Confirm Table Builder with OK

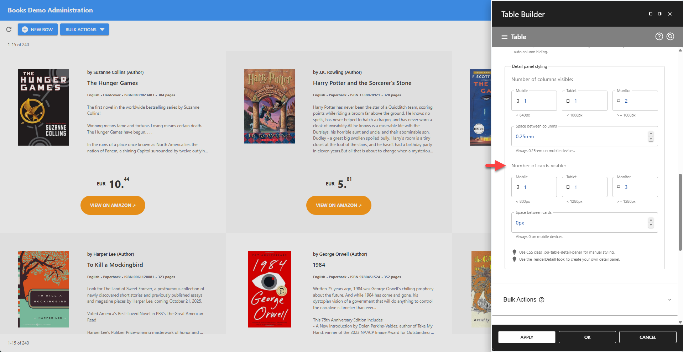pos(587,337)
